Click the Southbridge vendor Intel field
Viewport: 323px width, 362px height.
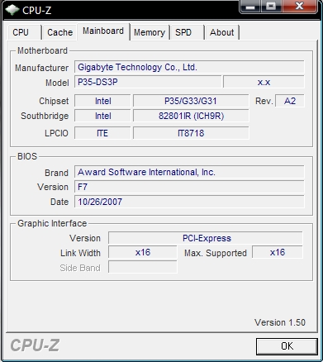(102, 116)
